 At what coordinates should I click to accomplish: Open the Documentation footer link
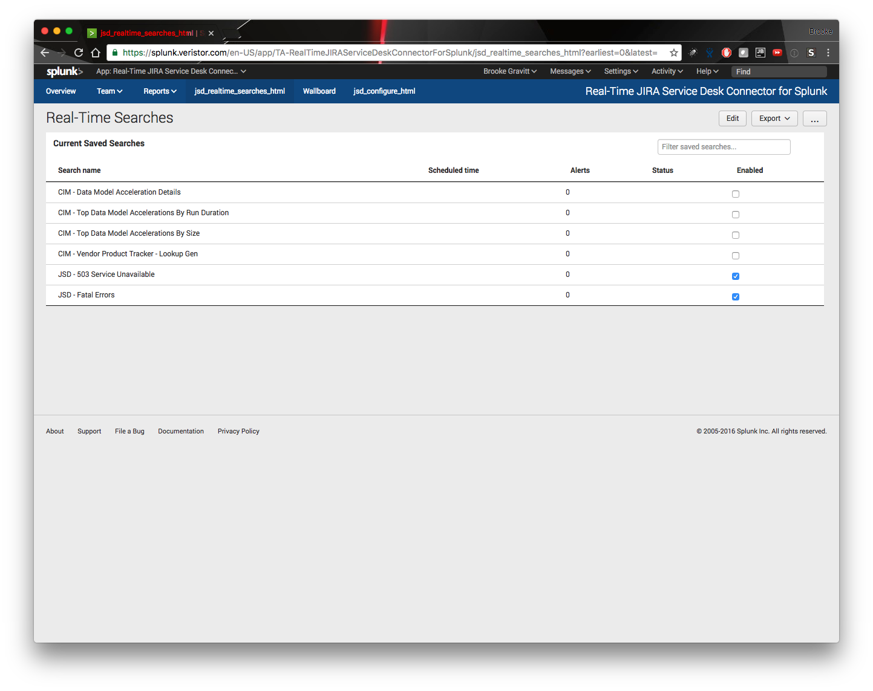click(181, 431)
